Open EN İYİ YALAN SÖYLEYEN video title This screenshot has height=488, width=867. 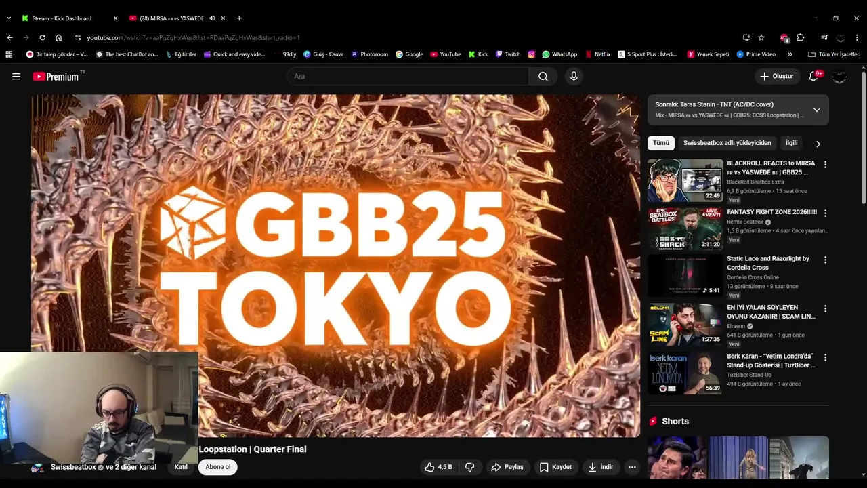click(x=771, y=312)
